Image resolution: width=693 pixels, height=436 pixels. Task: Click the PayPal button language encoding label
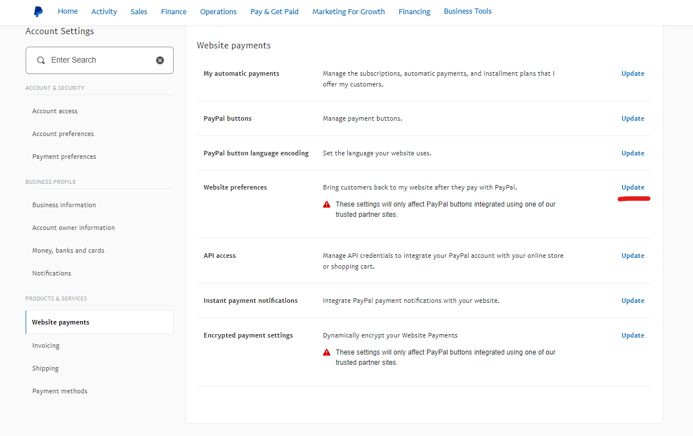256,153
